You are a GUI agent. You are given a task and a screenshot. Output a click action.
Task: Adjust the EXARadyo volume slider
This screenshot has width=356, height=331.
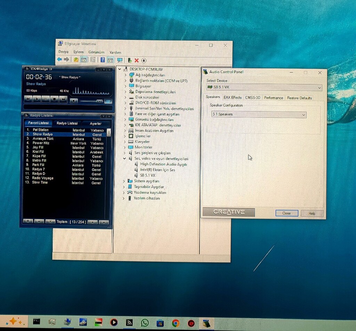(x=91, y=101)
